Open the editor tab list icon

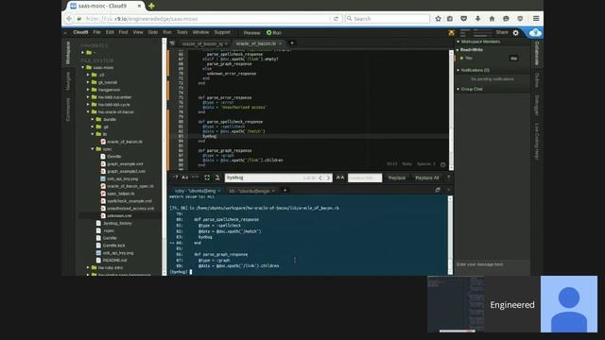172,43
